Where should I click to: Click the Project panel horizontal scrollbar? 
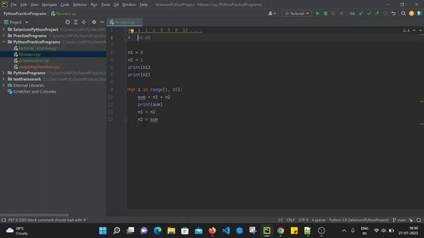(34, 215)
